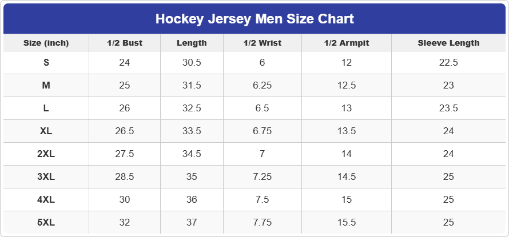Image resolution: width=509 pixels, height=237 pixels.
Task: Select the 5XL size row label
Action: (46, 222)
